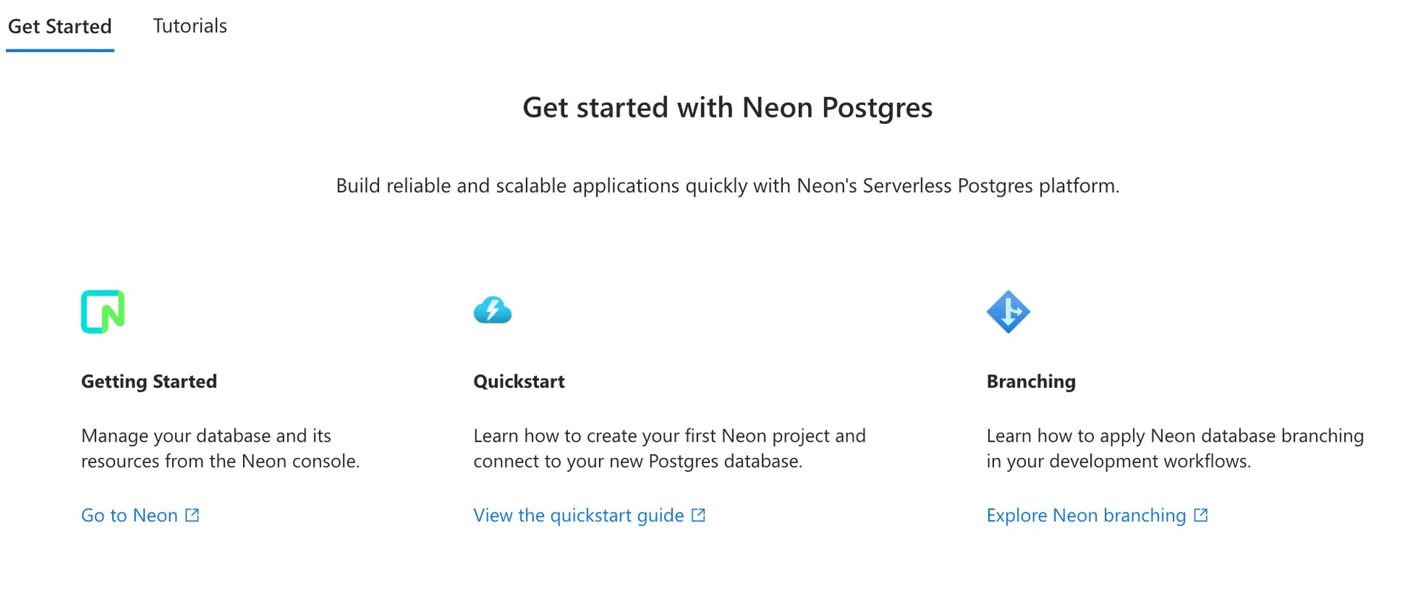
Task: Click View the quickstart guide
Action: coord(579,515)
